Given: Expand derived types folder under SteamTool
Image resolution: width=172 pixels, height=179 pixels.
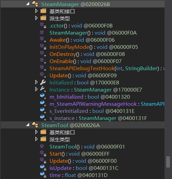Looking at the screenshot, I should 36,139.
